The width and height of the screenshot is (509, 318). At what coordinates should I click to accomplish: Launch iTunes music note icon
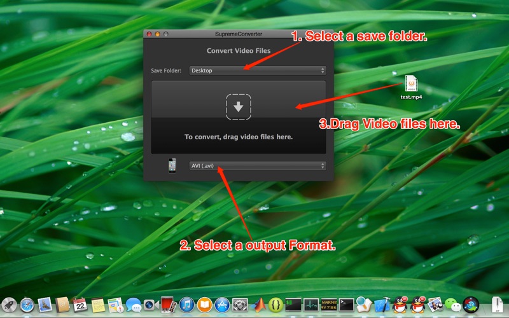click(186, 305)
